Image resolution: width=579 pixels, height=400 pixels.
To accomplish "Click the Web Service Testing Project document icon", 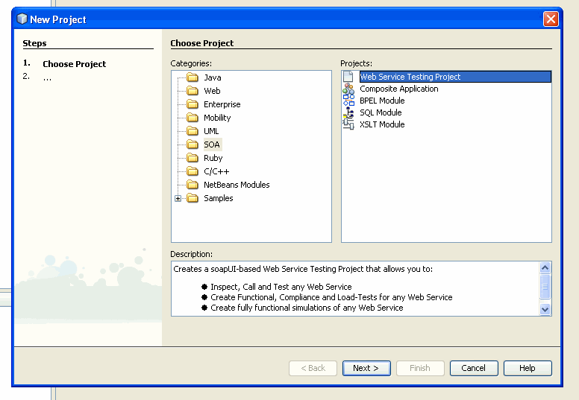I will point(348,76).
